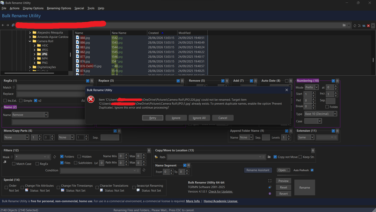
Task: Click the R reset button for Numbering (10)
Action: coord(337,81)
